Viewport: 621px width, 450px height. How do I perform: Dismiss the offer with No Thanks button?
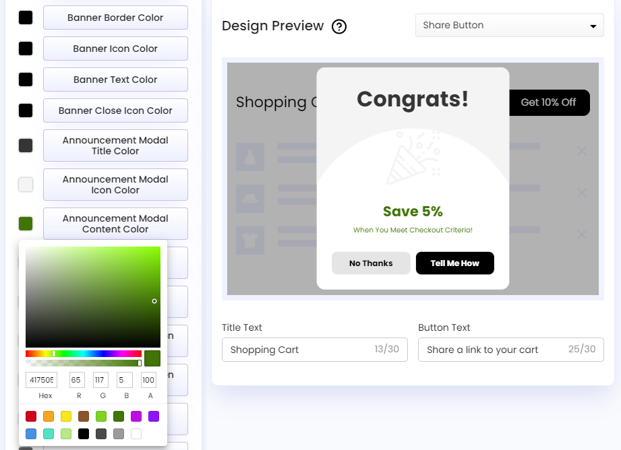click(370, 263)
